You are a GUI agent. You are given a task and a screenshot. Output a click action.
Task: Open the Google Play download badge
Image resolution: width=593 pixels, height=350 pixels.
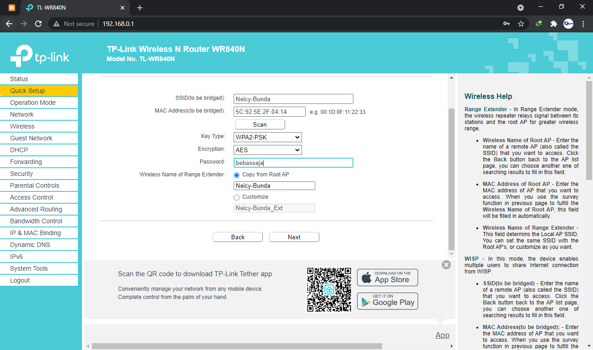(x=388, y=301)
